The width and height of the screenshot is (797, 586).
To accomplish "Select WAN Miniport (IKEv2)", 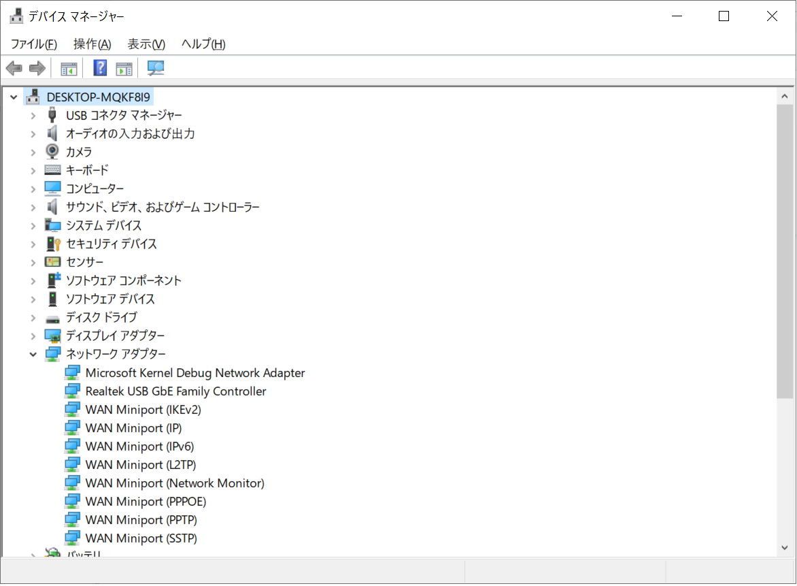I will point(143,410).
